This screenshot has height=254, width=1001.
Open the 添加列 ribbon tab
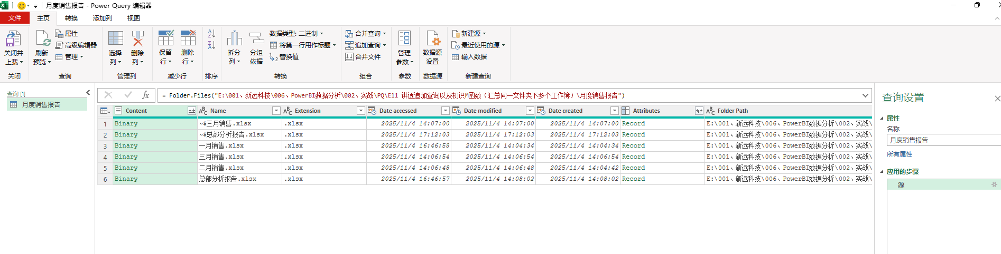tap(102, 18)
